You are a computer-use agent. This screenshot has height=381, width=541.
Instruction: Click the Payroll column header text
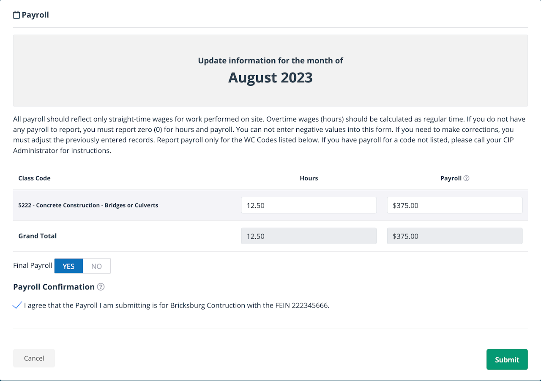[451, 178]
